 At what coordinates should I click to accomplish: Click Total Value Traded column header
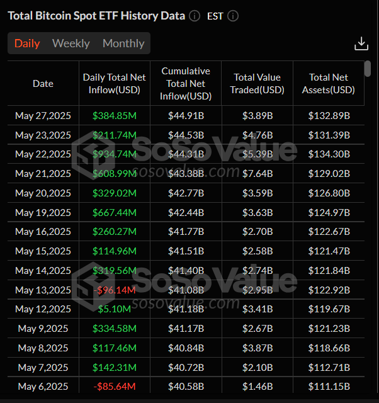(257, 84)
